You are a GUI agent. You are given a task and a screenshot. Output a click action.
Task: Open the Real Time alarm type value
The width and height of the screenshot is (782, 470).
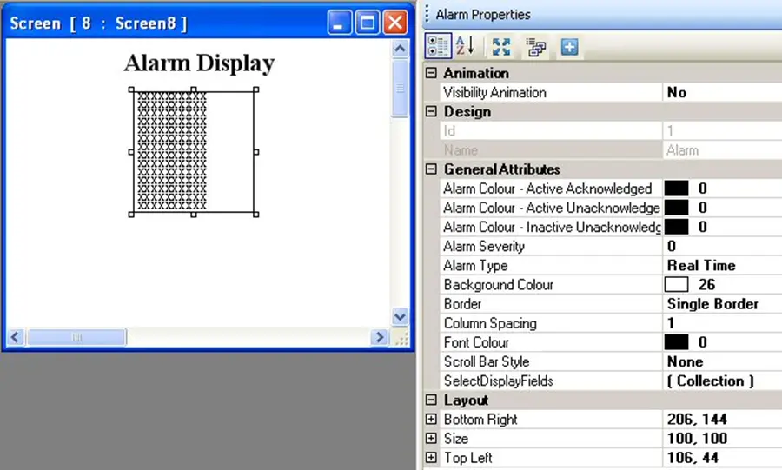click(701, 266)
